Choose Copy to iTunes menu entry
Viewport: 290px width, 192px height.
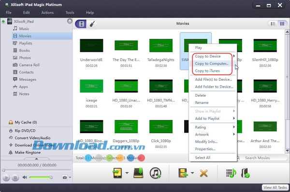[x=213, y=71]
